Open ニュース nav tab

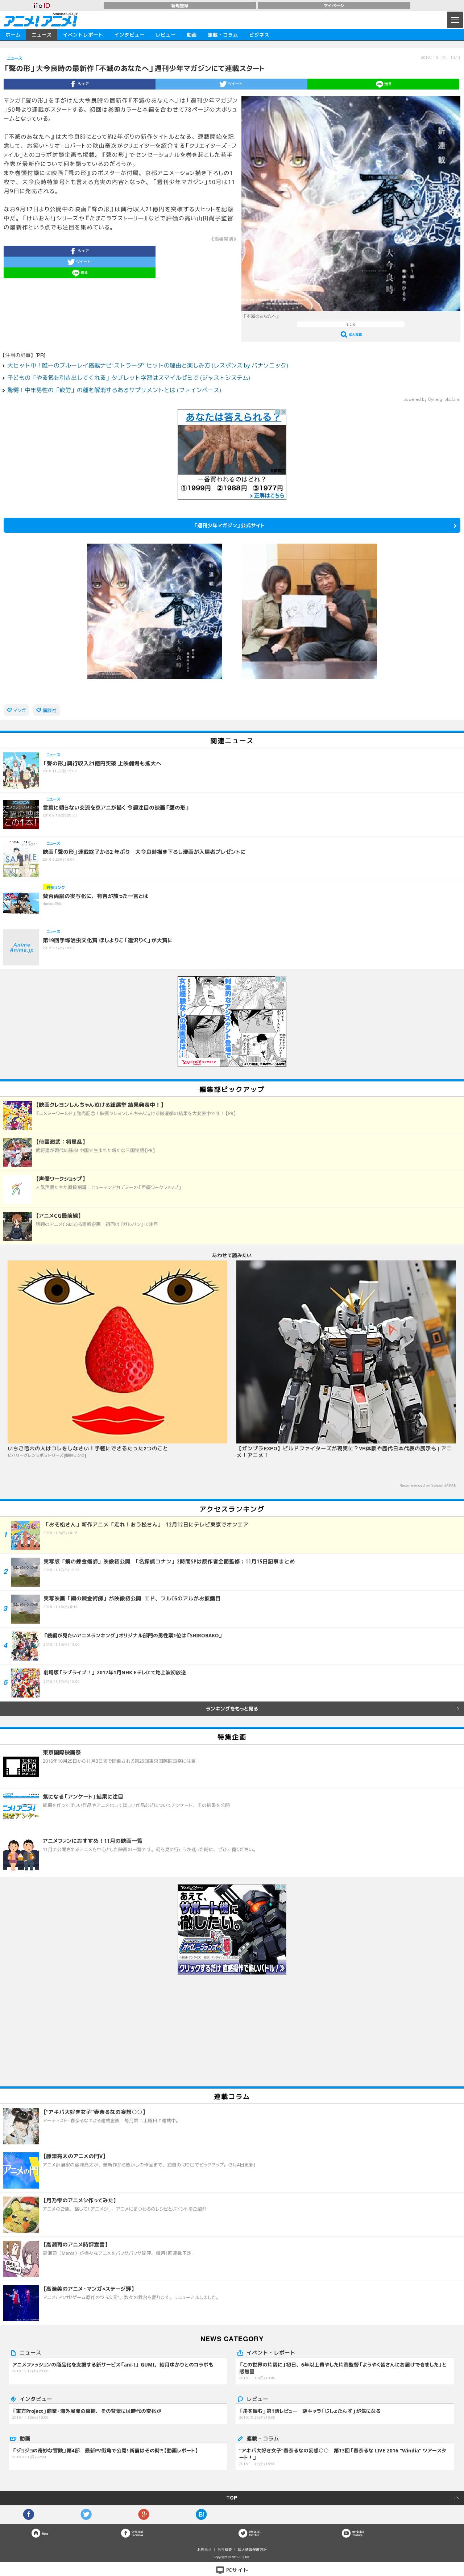click(x=41, y=35)
